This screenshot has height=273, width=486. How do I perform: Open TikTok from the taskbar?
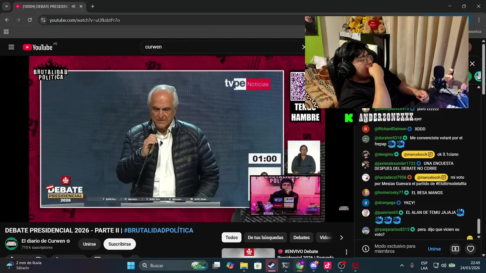tap(328, 265)
